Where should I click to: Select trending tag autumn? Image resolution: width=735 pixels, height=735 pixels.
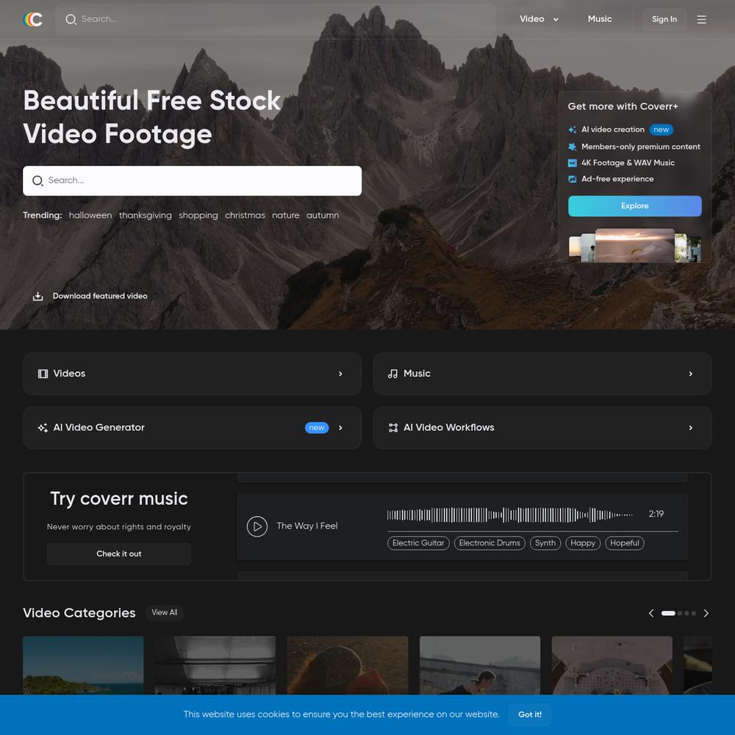pos(323,215)
